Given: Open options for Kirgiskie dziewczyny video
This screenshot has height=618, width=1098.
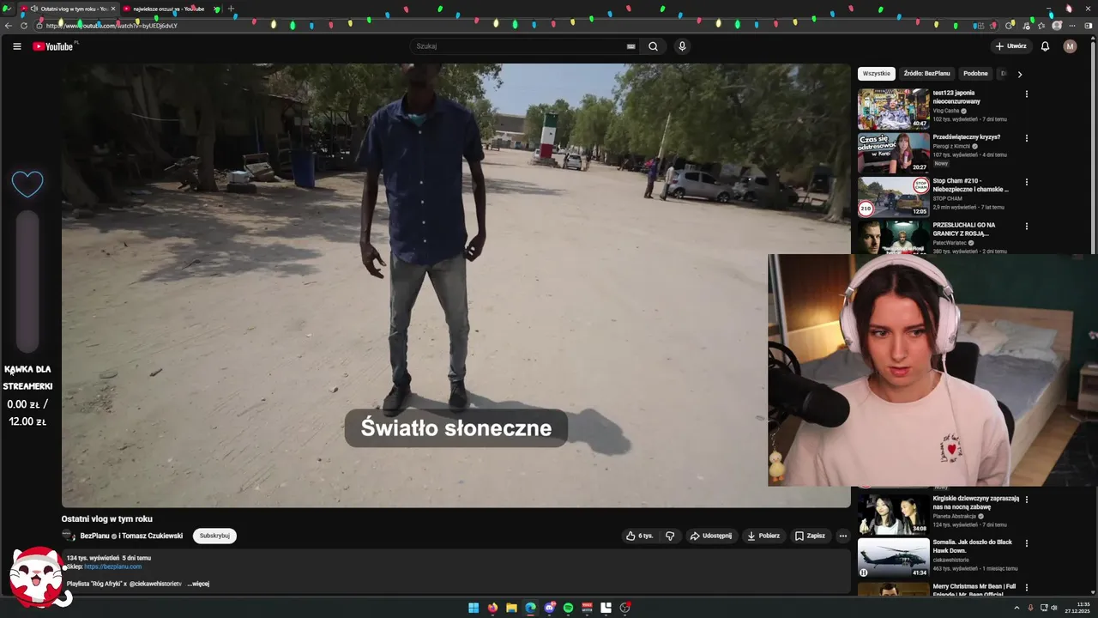Looking at the screenshot, I should [x=1026, y=500].
